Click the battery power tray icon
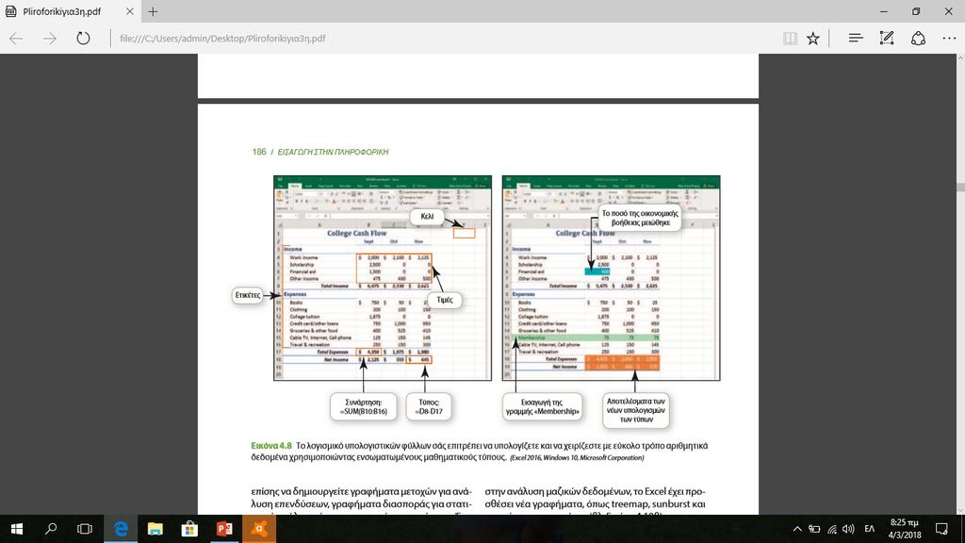The width and height of the screenshot is (965, 543). point(814,529)
